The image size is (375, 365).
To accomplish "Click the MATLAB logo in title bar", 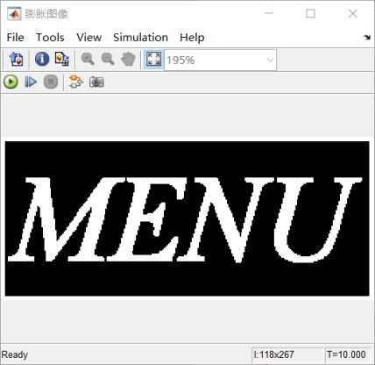I will coord(14,14).
